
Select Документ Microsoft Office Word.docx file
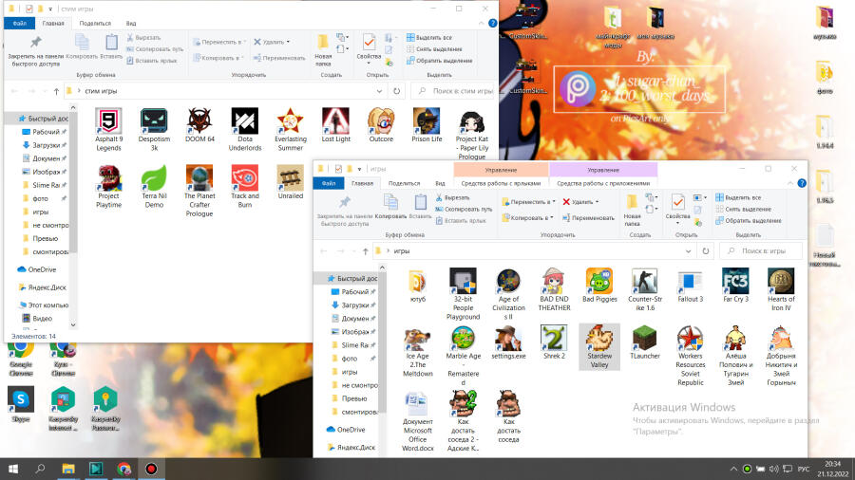(x=418, y=421)
